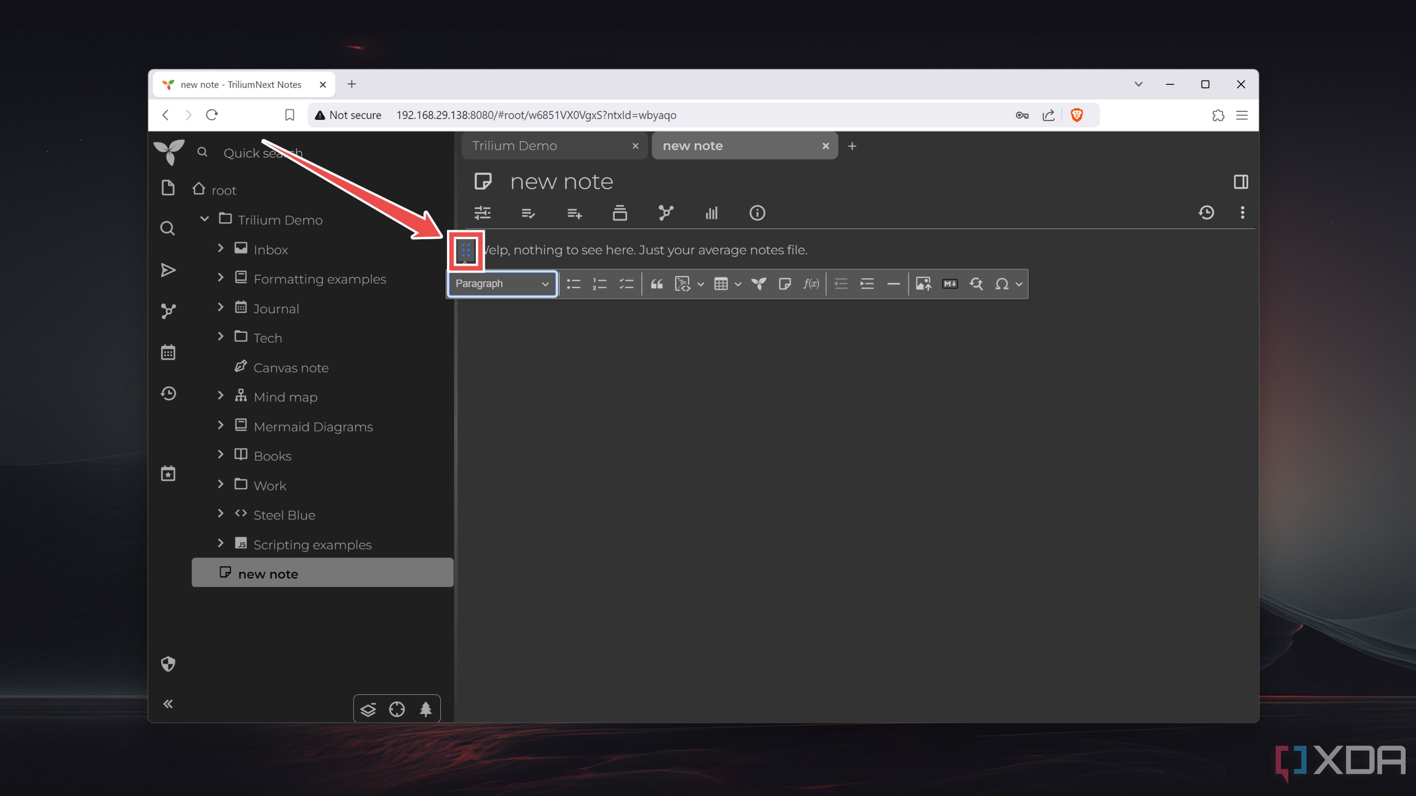1416x796 pixels.
Task: Expand Inbox tree node
Action: coord(221,248)
